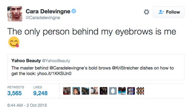View the 3,565 retweets count

[15, 93]
